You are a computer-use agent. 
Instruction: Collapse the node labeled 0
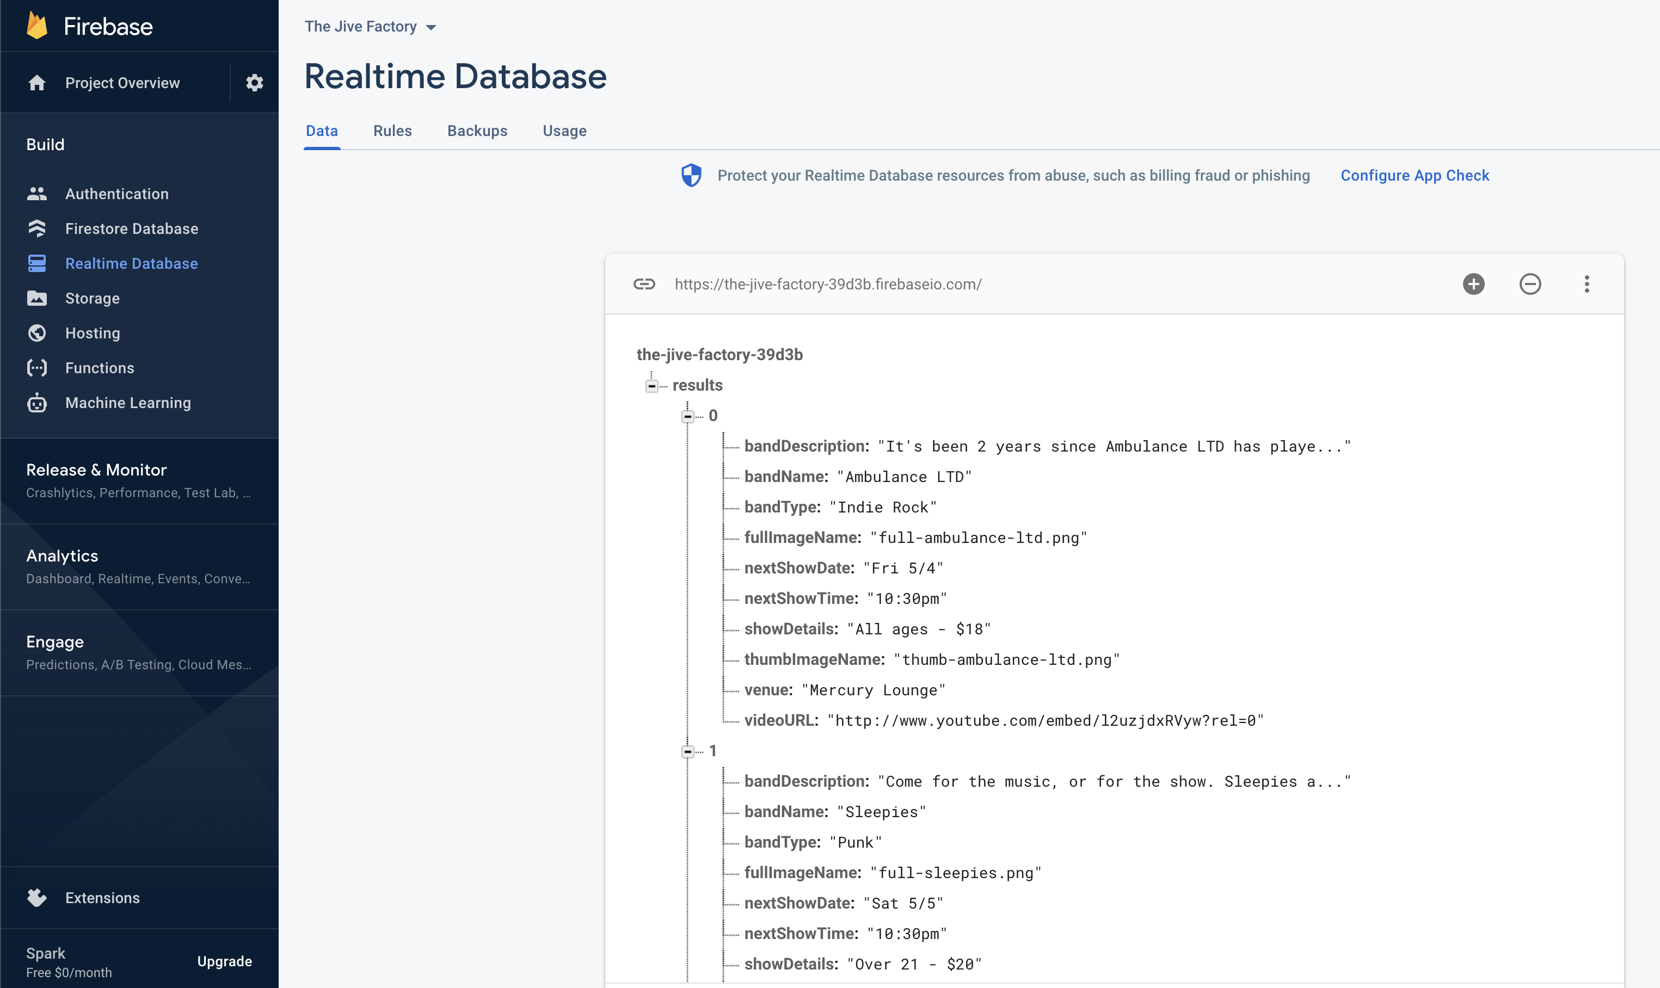pyautogui.click(x=688, y=417)
